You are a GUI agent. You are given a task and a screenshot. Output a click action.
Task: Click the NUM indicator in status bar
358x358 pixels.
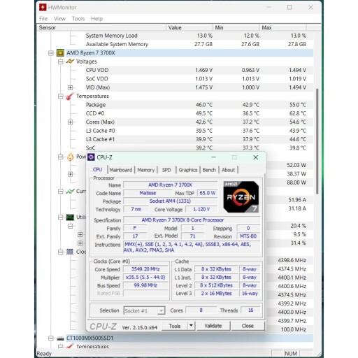(291, 354)
